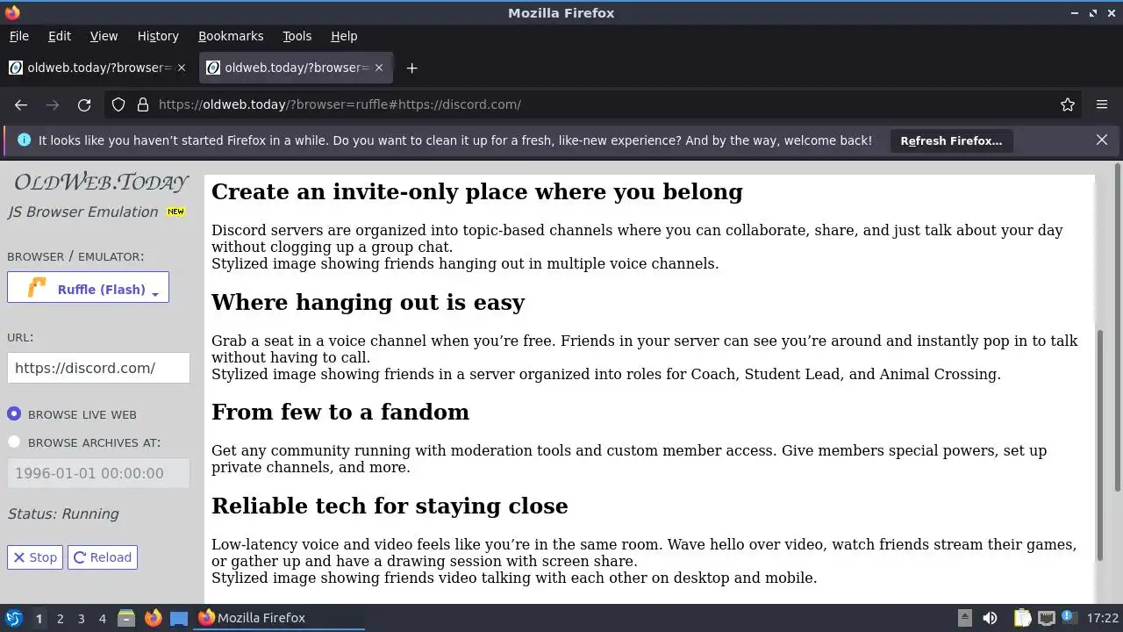The height and width of the screenshot is (632, 1123).
Task: Launch Firefox from the taskbar quick launch
Action: 153,618
